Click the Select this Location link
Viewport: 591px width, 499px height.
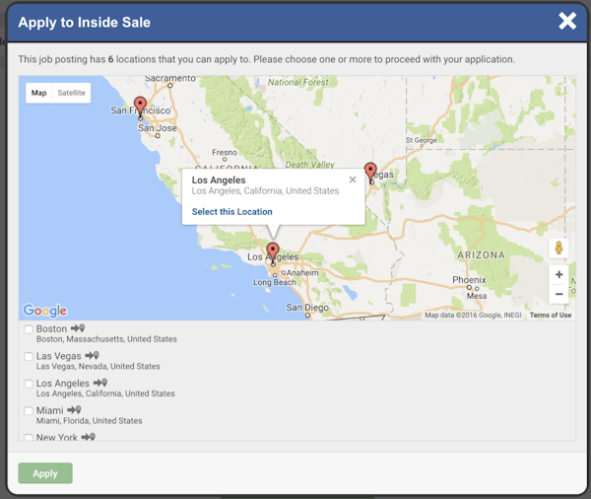(x=232, y=212)
